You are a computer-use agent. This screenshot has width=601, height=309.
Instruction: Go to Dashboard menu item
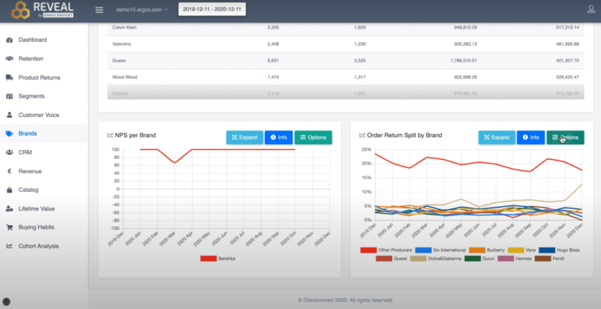[x=32, y=40]
